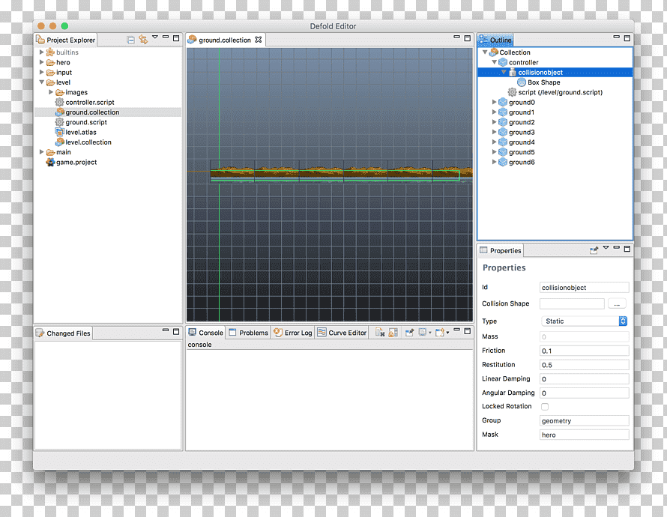Click the level.atlas file icon
Image resolution: width=667 pixels, height=517 pixels.
tap(59, 132)
